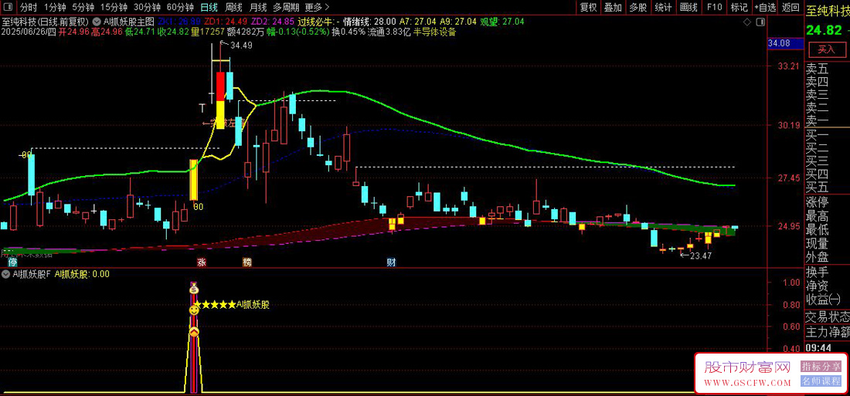Image resolution: width=850 pixels, height=396 pixels.
Task: Click the 涨 limit-up event marker
Action: coord(201,262)
